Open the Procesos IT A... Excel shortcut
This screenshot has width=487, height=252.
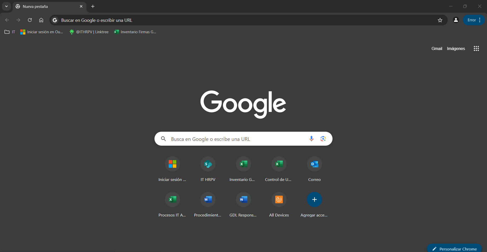pyautogui.click(x=172, y=205)
